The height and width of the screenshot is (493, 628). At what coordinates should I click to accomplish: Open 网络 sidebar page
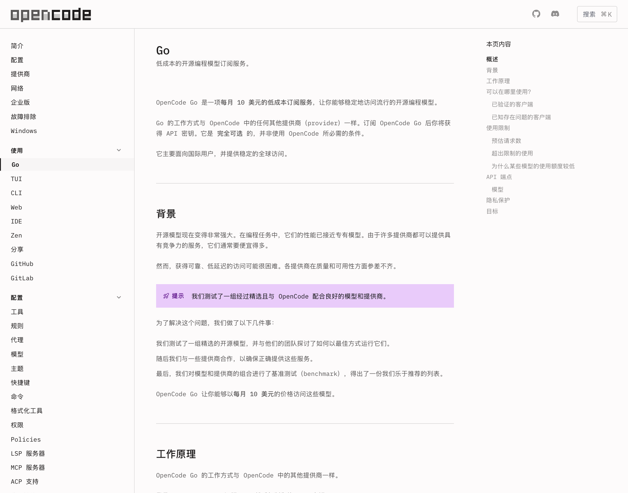click(x=17, y=88)
